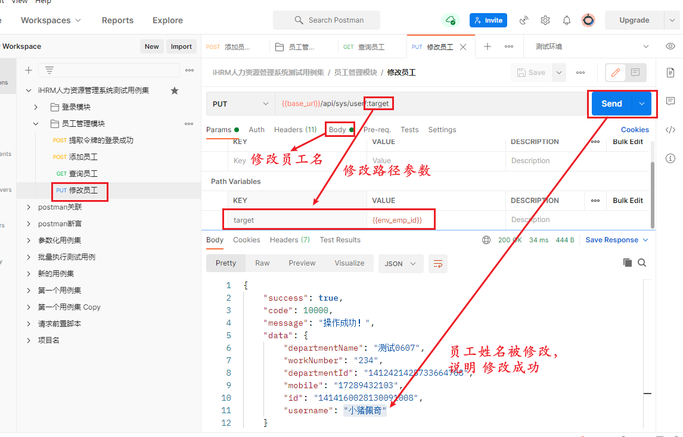Switch to build mode pencil icon
This screenshot has height=437, width=683.
click(x=616, y=73)
